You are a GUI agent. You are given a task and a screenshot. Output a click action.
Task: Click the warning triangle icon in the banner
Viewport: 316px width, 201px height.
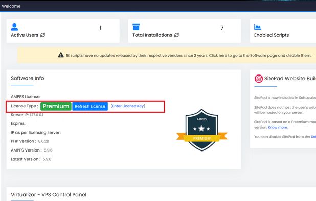[x=61, y=55]
